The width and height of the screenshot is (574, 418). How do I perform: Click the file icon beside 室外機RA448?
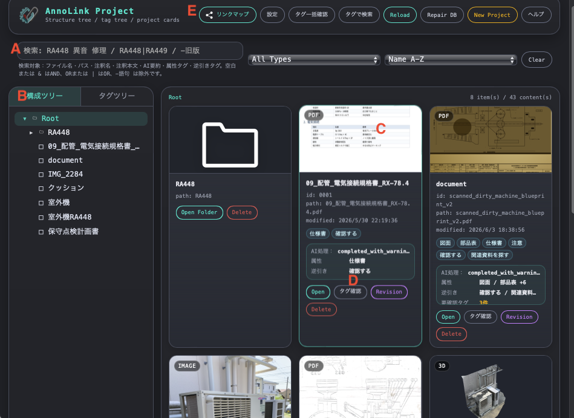41,217
